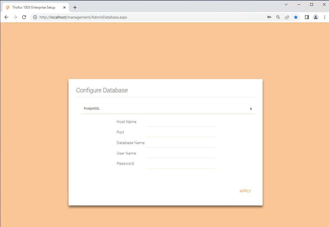Open the Chrome profile avatar
329x227 pixels.
(x=315, y=17)
